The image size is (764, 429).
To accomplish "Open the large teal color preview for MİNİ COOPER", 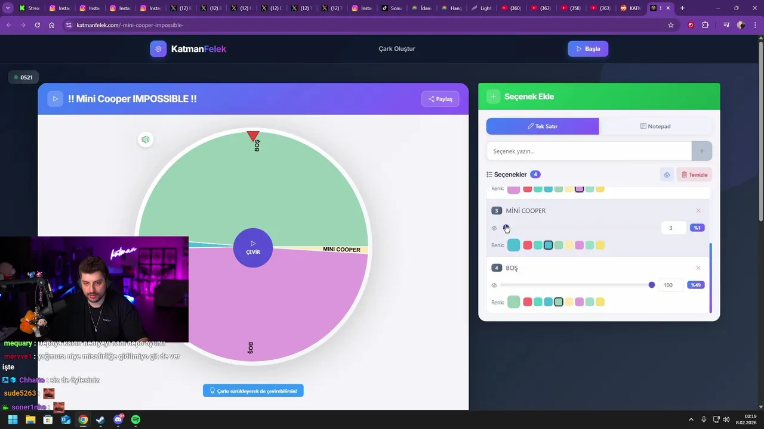I will 513,245.
